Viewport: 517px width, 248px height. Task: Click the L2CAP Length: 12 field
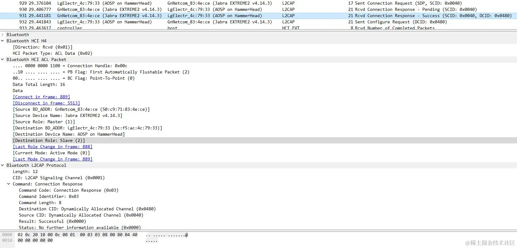pyautogui.click(x=25, y=171)
